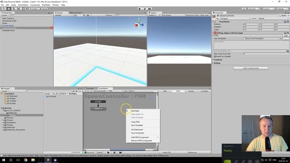Select the Rect transform tool
The image size is (290, 163).
point(23,9)
